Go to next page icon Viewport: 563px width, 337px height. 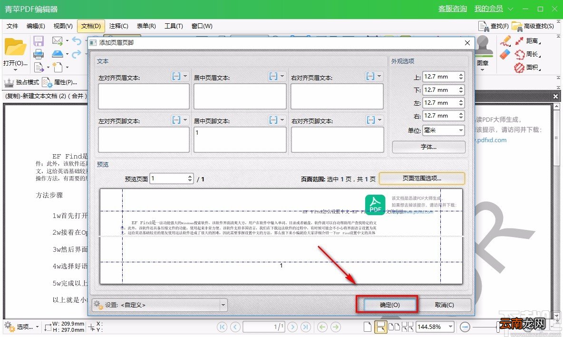coord(292,327)
